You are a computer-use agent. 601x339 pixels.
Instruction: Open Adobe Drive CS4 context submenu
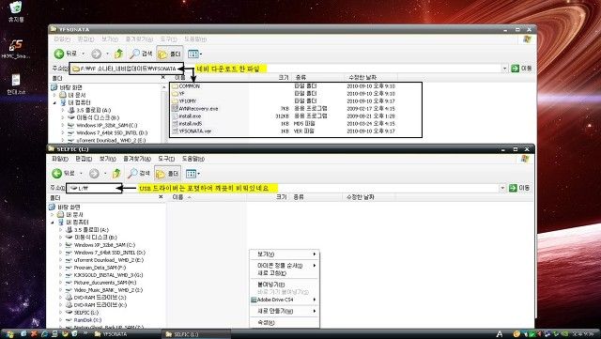pos(285,300)
